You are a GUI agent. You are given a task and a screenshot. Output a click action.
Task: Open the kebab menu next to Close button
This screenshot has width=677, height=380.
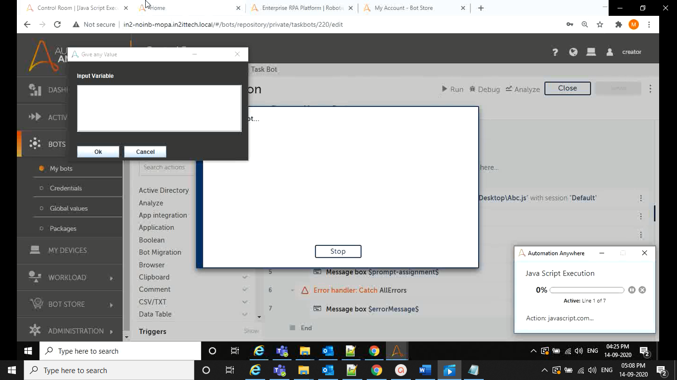(650, 89)
